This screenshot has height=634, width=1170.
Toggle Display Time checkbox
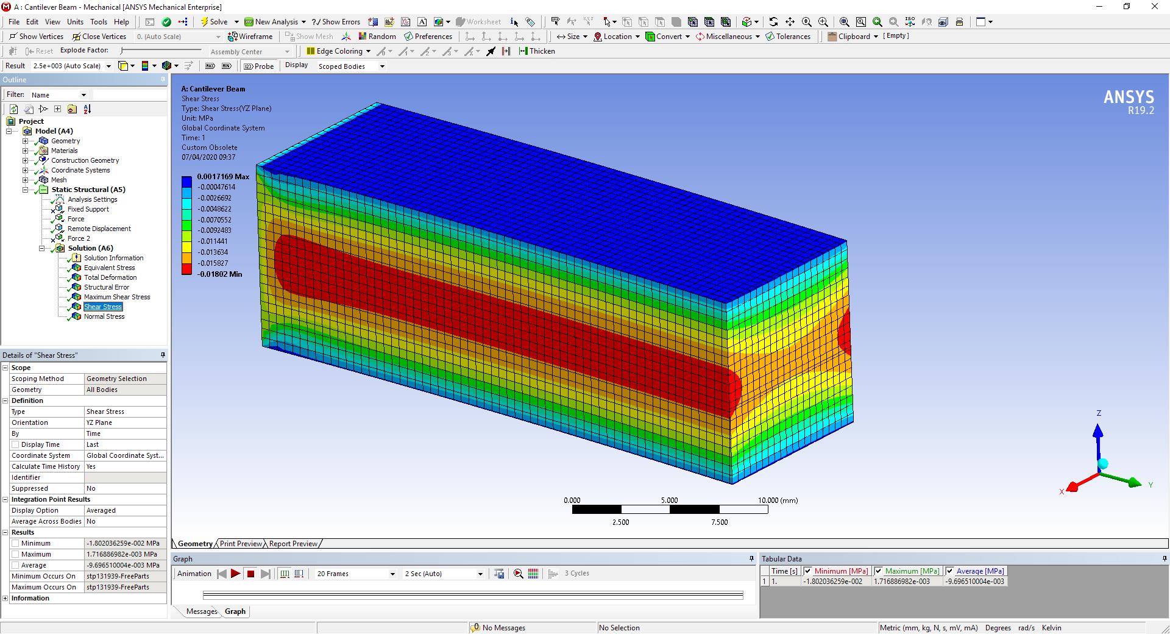click(x=15, y=445)
